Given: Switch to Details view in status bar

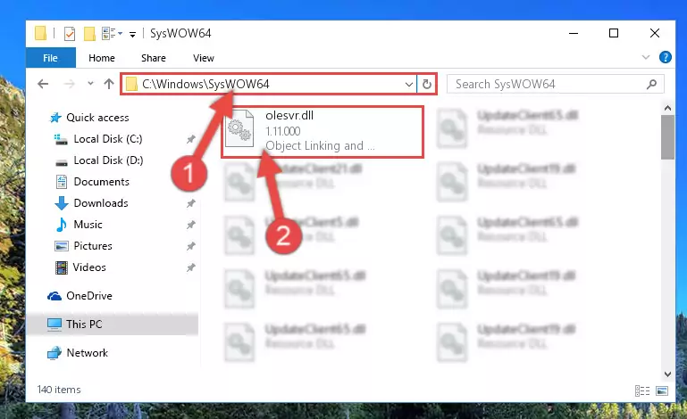Looking at the screenshot, I should [641, 390].
